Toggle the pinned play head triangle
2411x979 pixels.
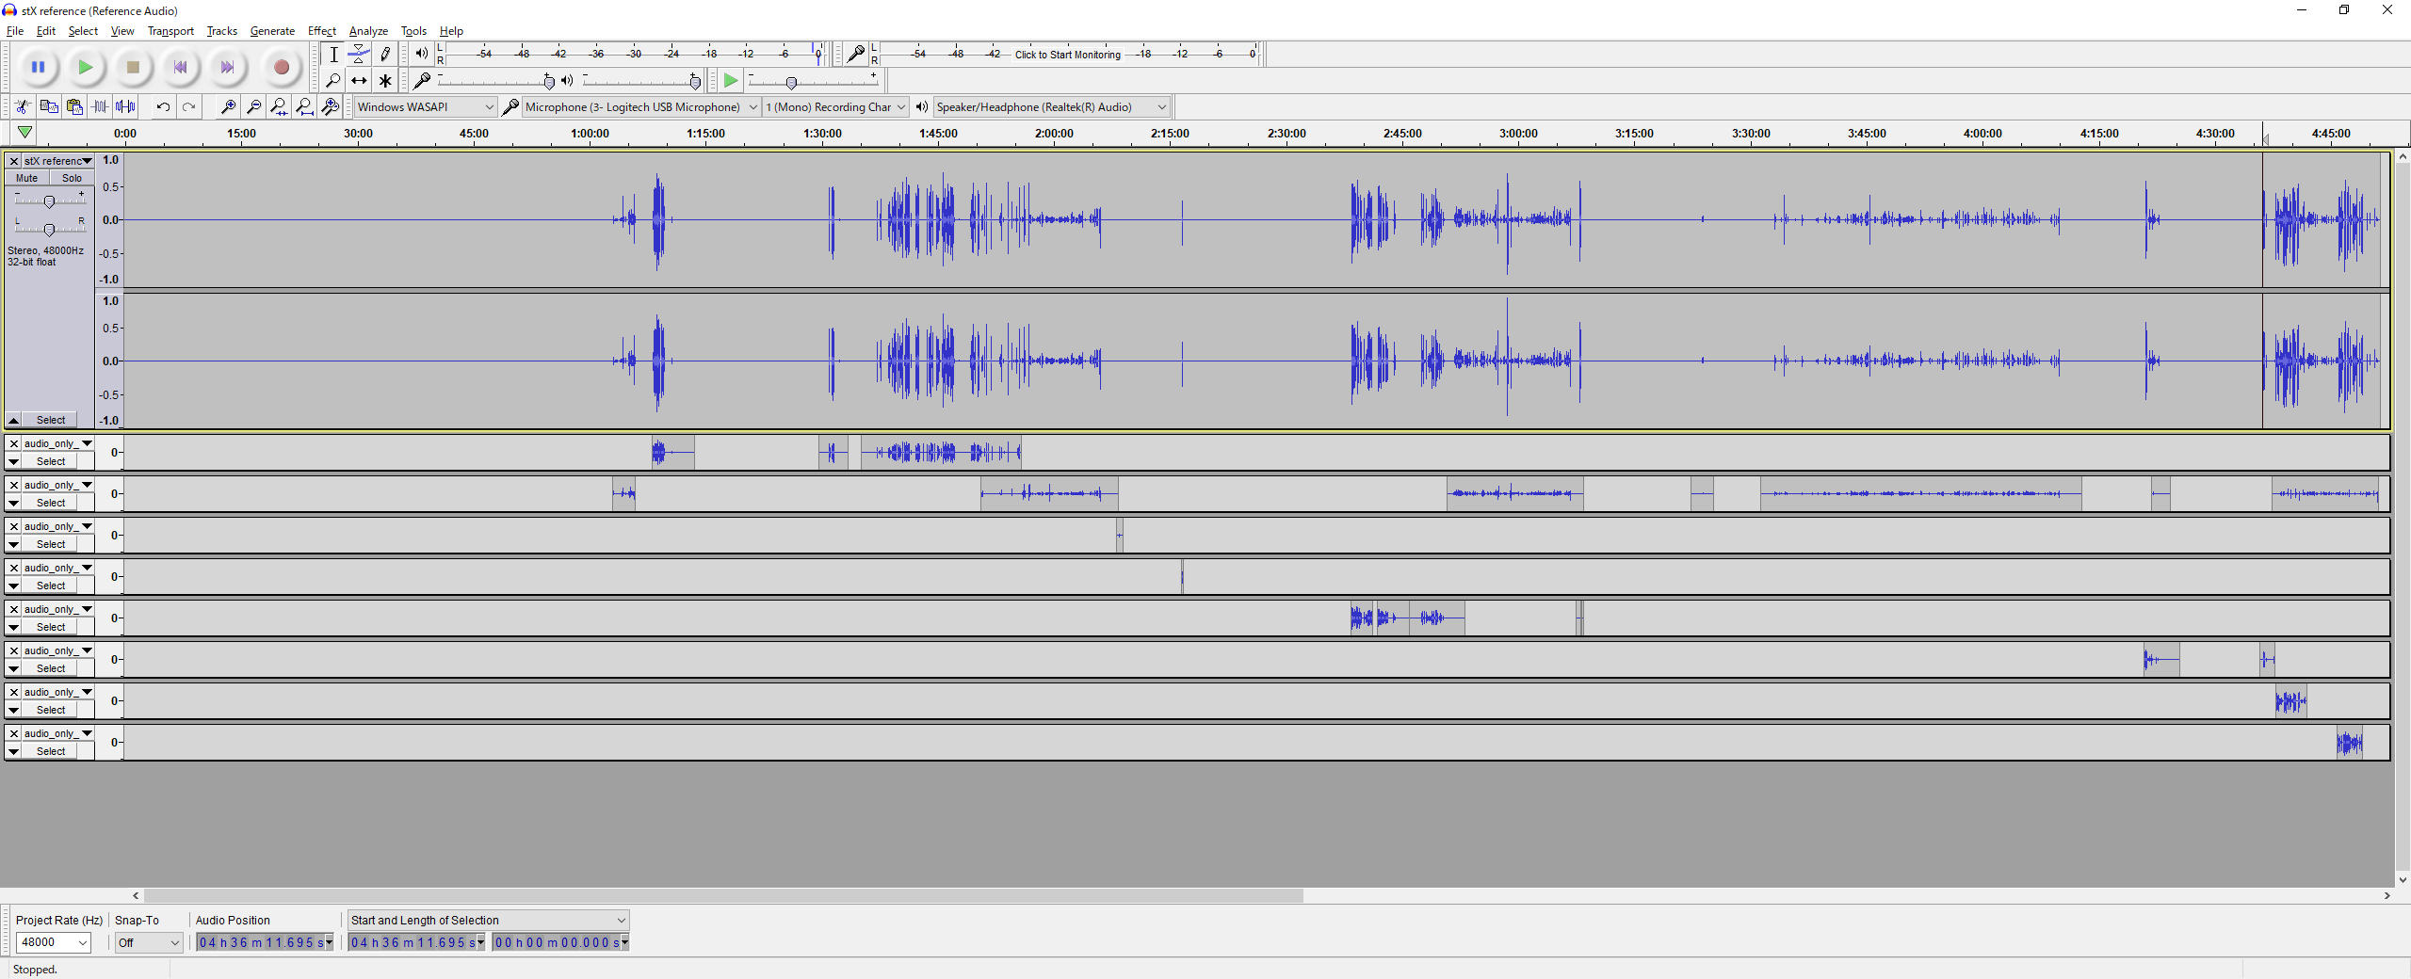coord(25,133)
